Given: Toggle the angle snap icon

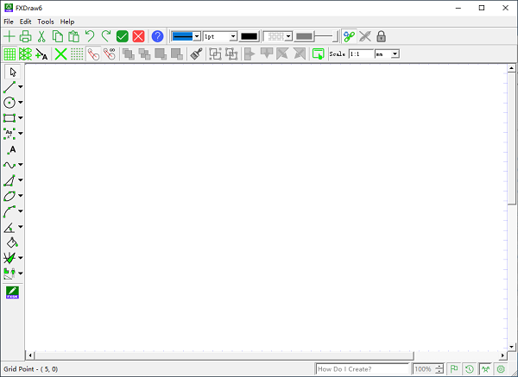Looking at the screenshot, I should (x=93, y=53).
